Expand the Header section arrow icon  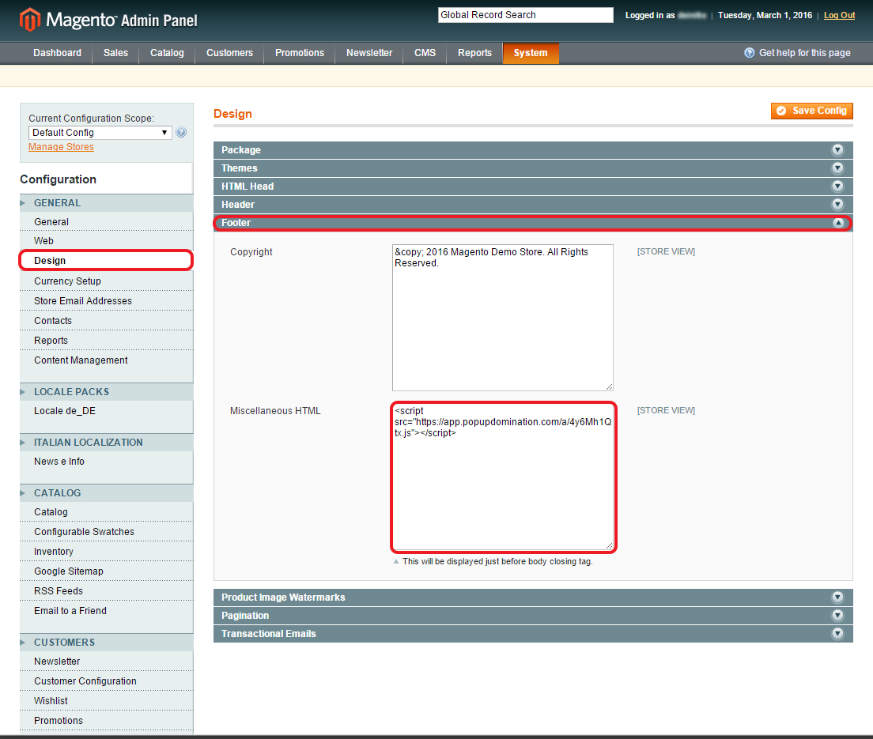pos(837,204)
